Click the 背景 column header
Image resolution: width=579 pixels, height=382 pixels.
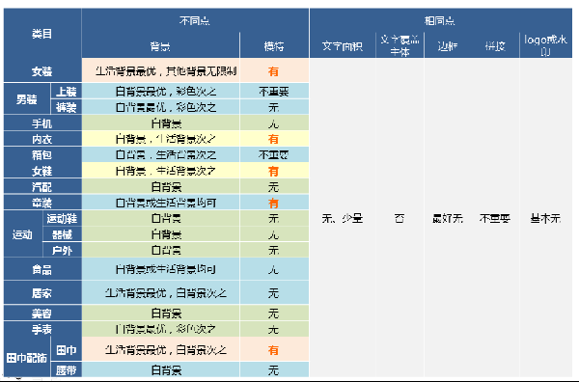(x=160, y=46)
